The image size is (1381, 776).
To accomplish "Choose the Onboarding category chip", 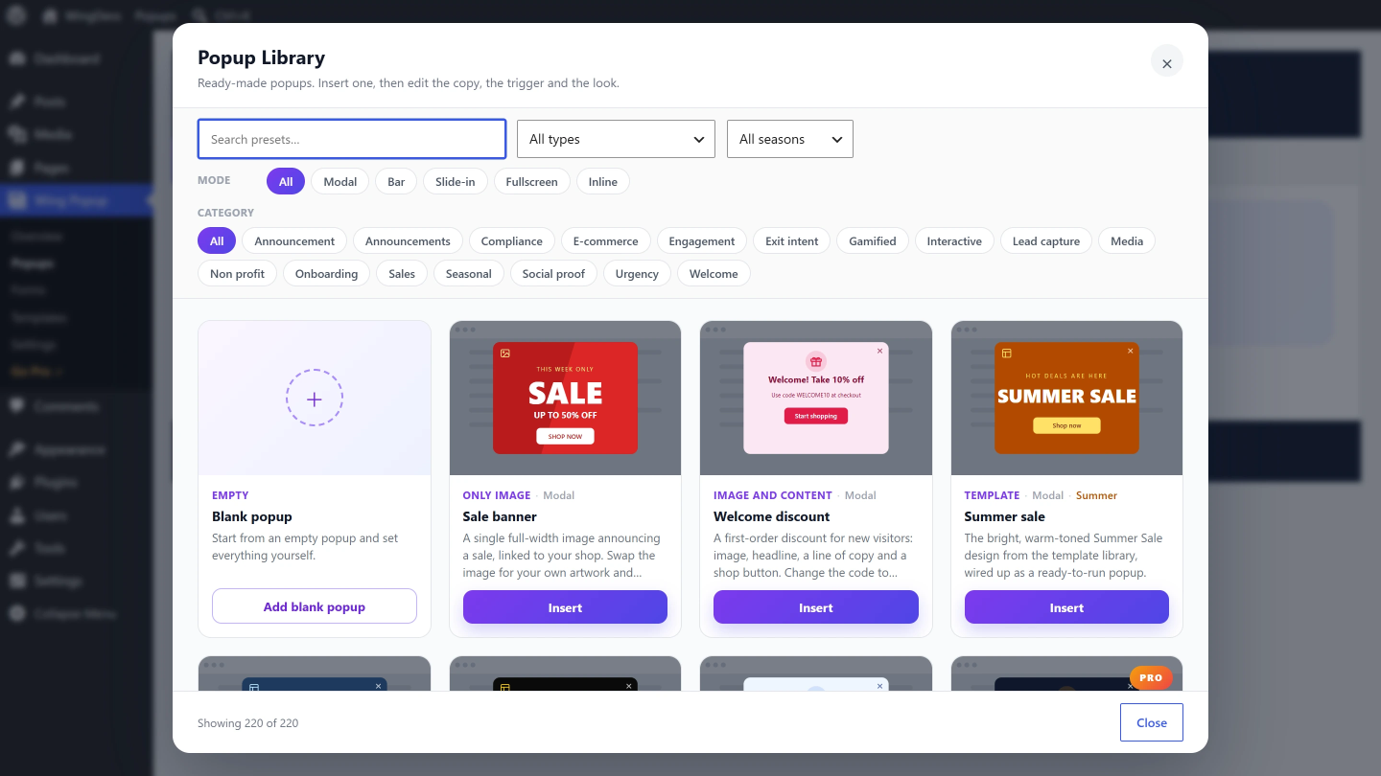I will click(x=326, y=273).
